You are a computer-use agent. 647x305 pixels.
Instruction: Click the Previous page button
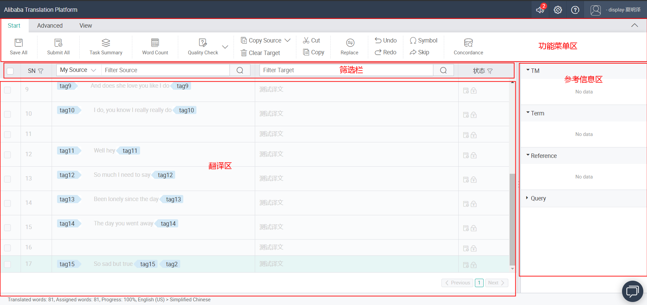click(457, 283)
